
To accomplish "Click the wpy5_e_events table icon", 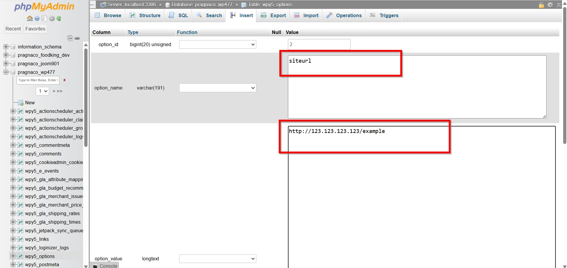I will [20, 171].
